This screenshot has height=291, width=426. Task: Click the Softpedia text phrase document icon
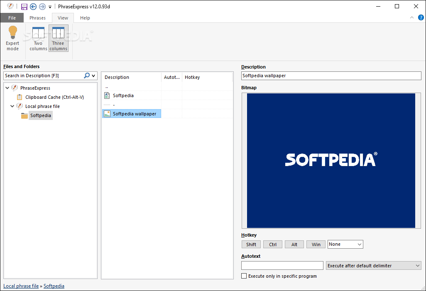(107, 95)
